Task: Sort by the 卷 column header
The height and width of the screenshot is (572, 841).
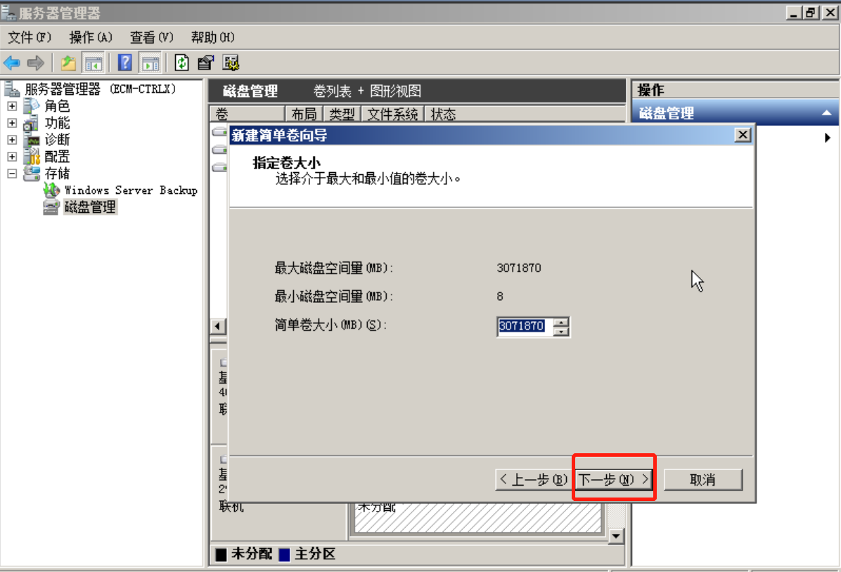Action: click(247, 114)
